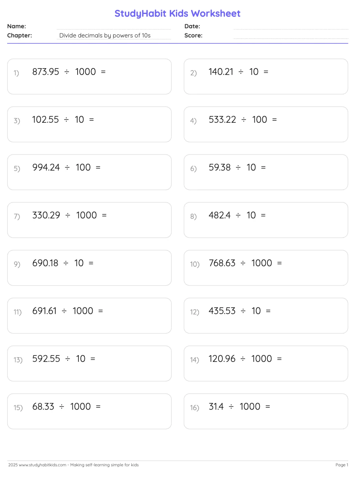Click problem 6 box, 59.38 ÷ 10
This screenshot has width=355, height=503.
click(266, 172)
